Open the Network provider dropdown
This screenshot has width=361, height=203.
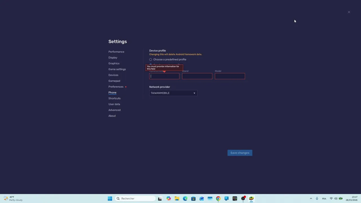pyautogui.click(x=173, y=93)
